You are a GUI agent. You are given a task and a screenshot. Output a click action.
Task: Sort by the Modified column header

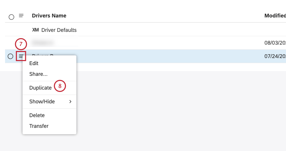[x=275, y=16]
